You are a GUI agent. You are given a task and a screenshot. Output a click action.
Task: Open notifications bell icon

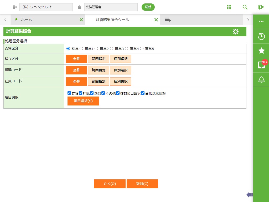pos(261,79)
